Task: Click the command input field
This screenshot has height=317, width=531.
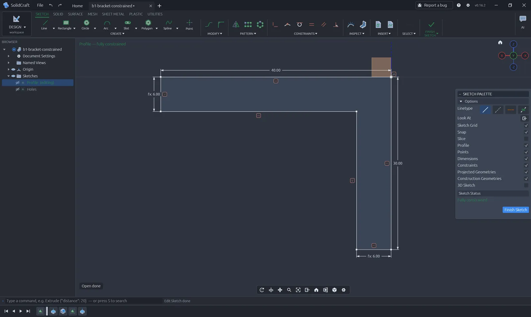Action: click(x=84, y=301)
